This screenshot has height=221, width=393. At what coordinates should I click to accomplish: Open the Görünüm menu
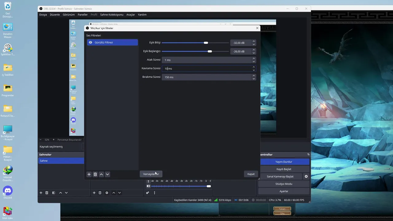[x=69, y=14]
